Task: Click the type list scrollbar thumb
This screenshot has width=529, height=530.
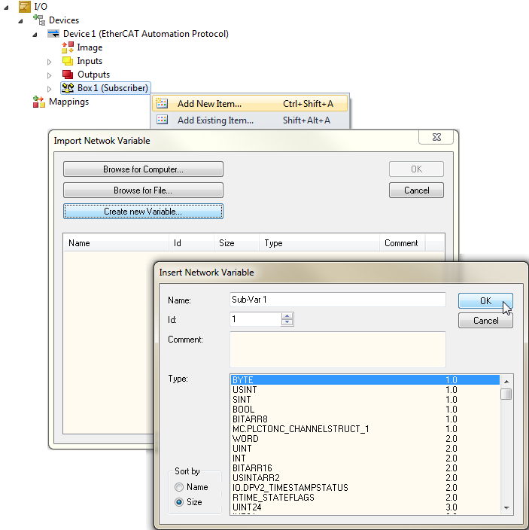Action: 506,394
